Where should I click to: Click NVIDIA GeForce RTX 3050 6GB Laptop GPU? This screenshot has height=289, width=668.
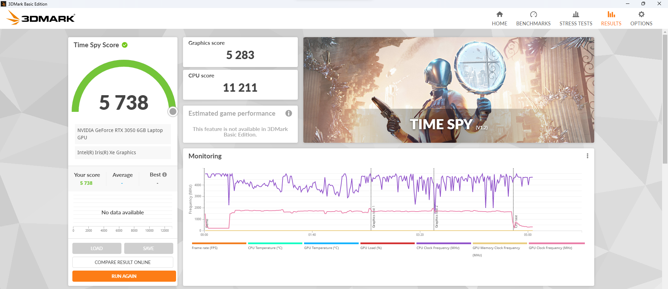pos(123,134)
